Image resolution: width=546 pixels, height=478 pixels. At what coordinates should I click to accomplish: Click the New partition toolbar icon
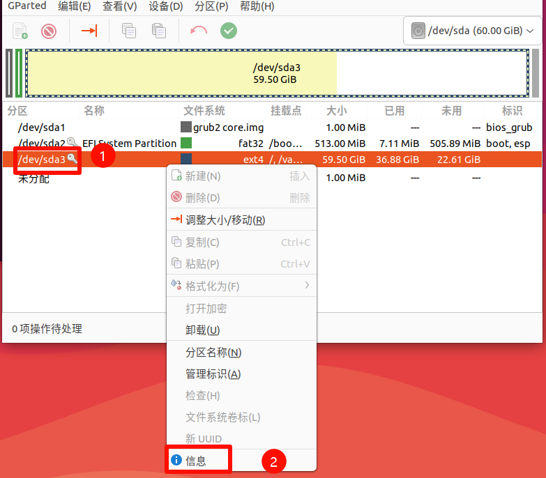(x=20, y=31)
